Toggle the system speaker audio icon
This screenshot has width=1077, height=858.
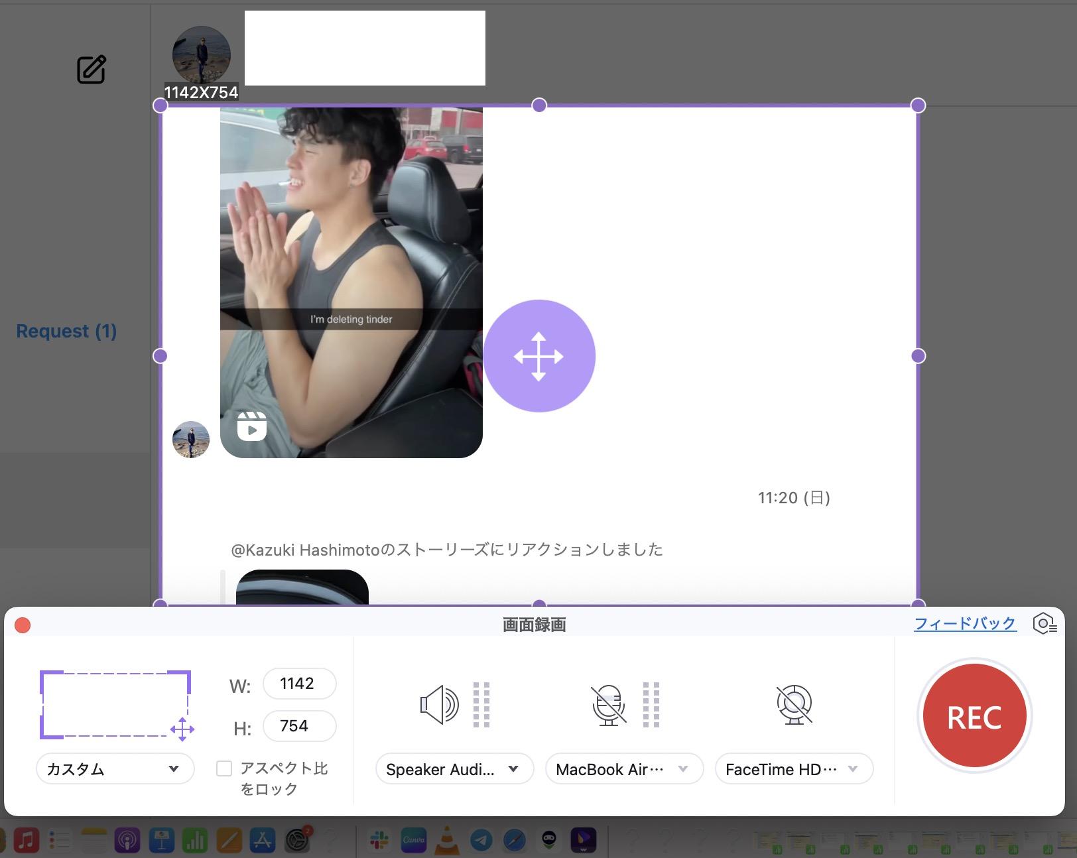[x=439, y=704]
